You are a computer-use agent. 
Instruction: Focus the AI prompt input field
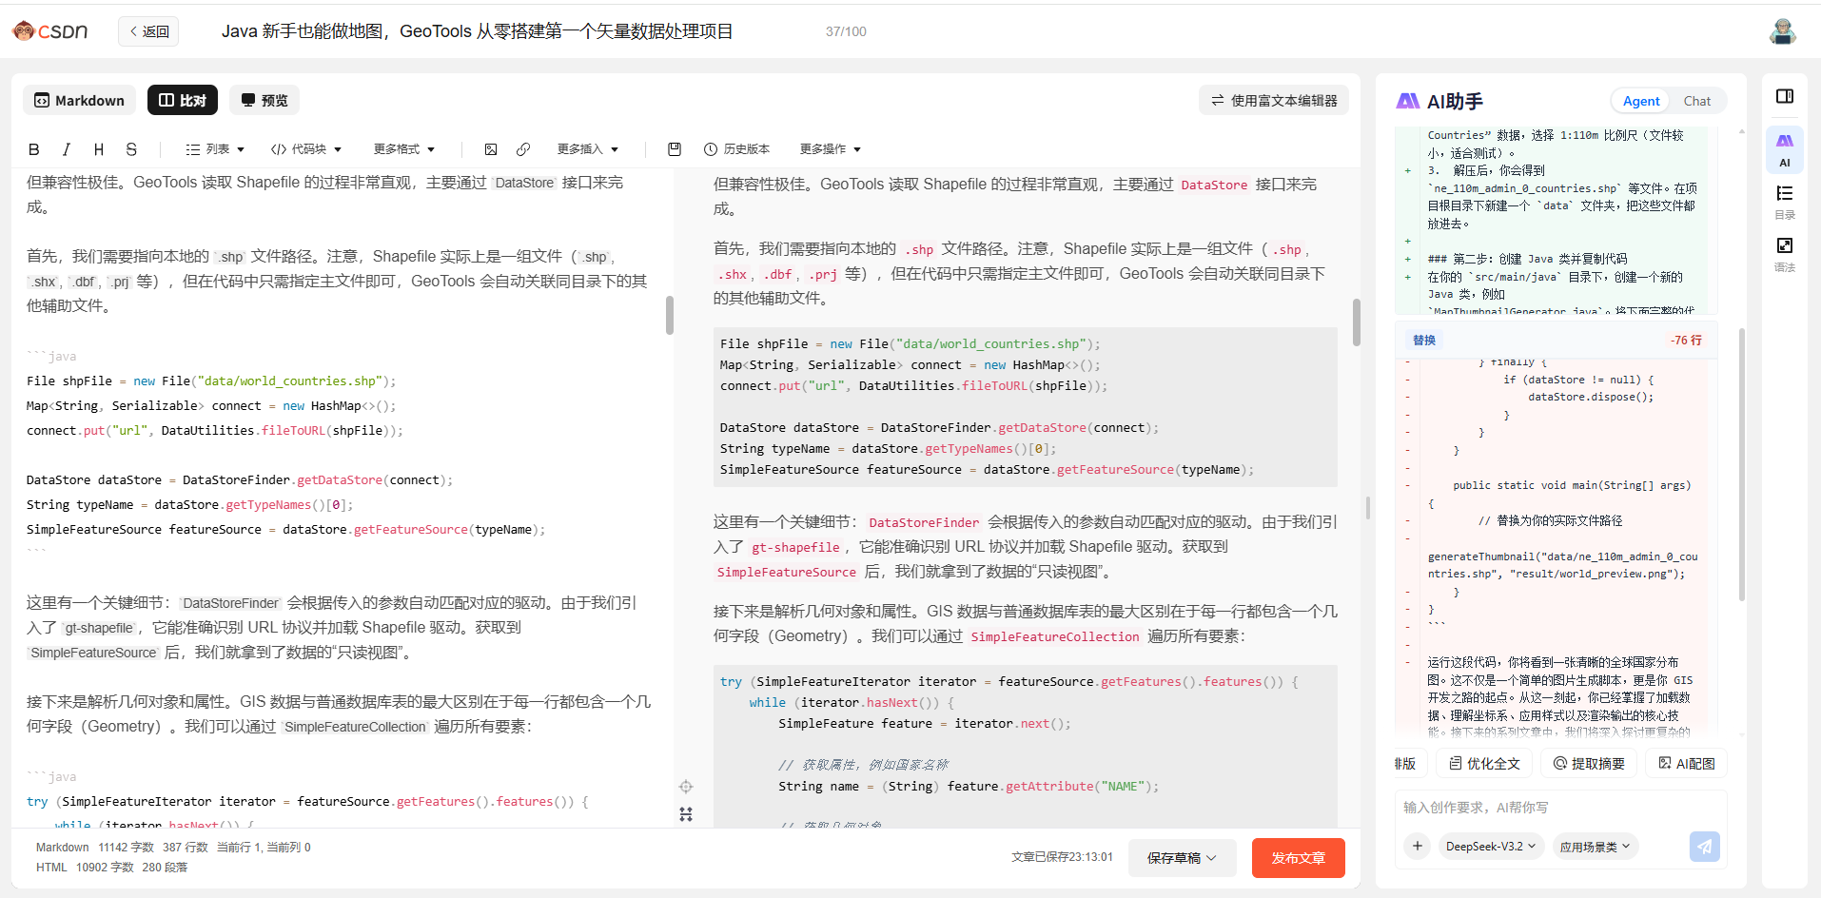point(1560,808)
